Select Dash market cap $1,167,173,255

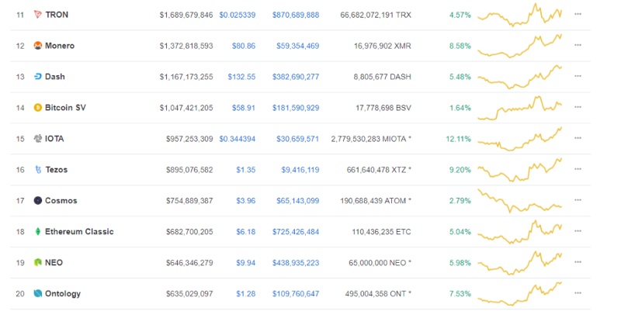(x=186, y=77)
